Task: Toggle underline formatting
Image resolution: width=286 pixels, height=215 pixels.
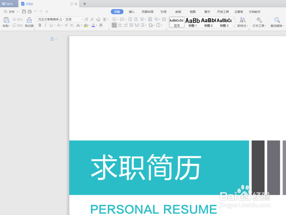Action: pos(51,25)
